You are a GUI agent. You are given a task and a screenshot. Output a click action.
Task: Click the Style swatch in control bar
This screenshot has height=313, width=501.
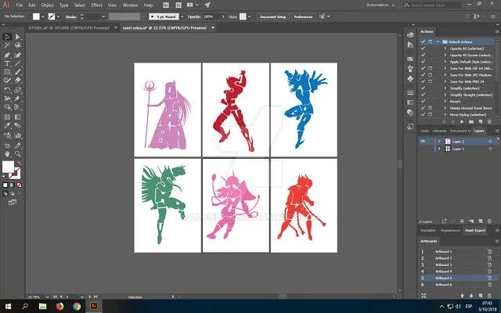click(243, 16)
